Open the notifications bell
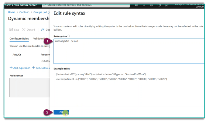 144,5
